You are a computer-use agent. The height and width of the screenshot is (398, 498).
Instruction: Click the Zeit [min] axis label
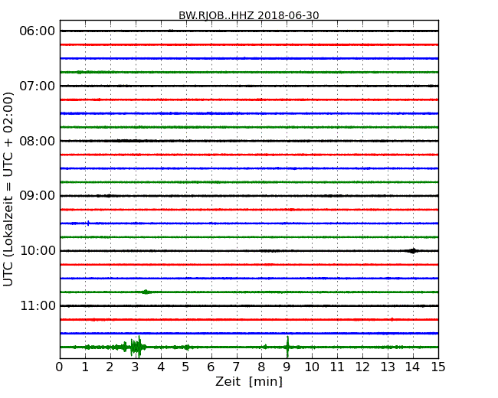(x=249, y=381)
